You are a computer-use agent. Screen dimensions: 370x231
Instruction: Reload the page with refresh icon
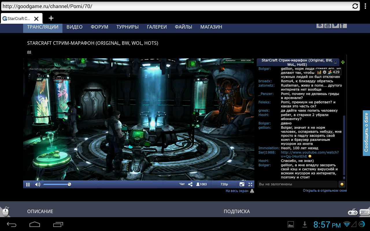pos(355,6)
